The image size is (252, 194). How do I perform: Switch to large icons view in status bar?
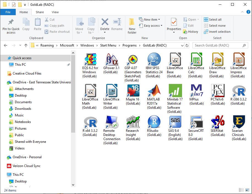click(247, 190)
